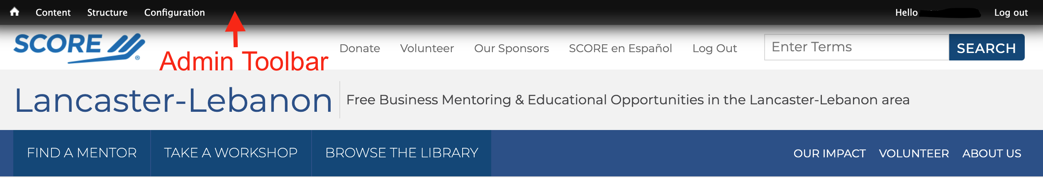Click the SCORE logo
Screen dimensions: 1043x183
point(79,48)
